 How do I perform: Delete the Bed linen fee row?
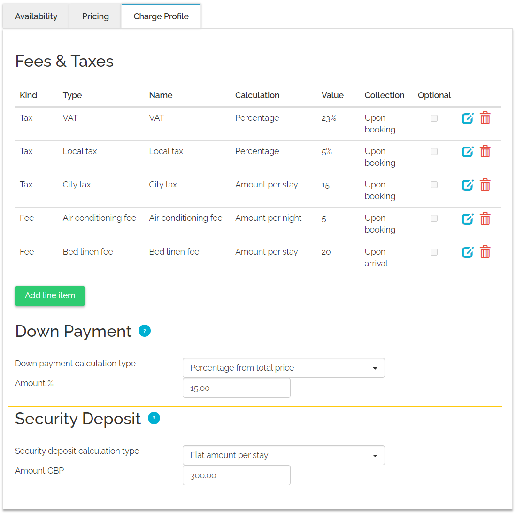[x=485, y=252]
